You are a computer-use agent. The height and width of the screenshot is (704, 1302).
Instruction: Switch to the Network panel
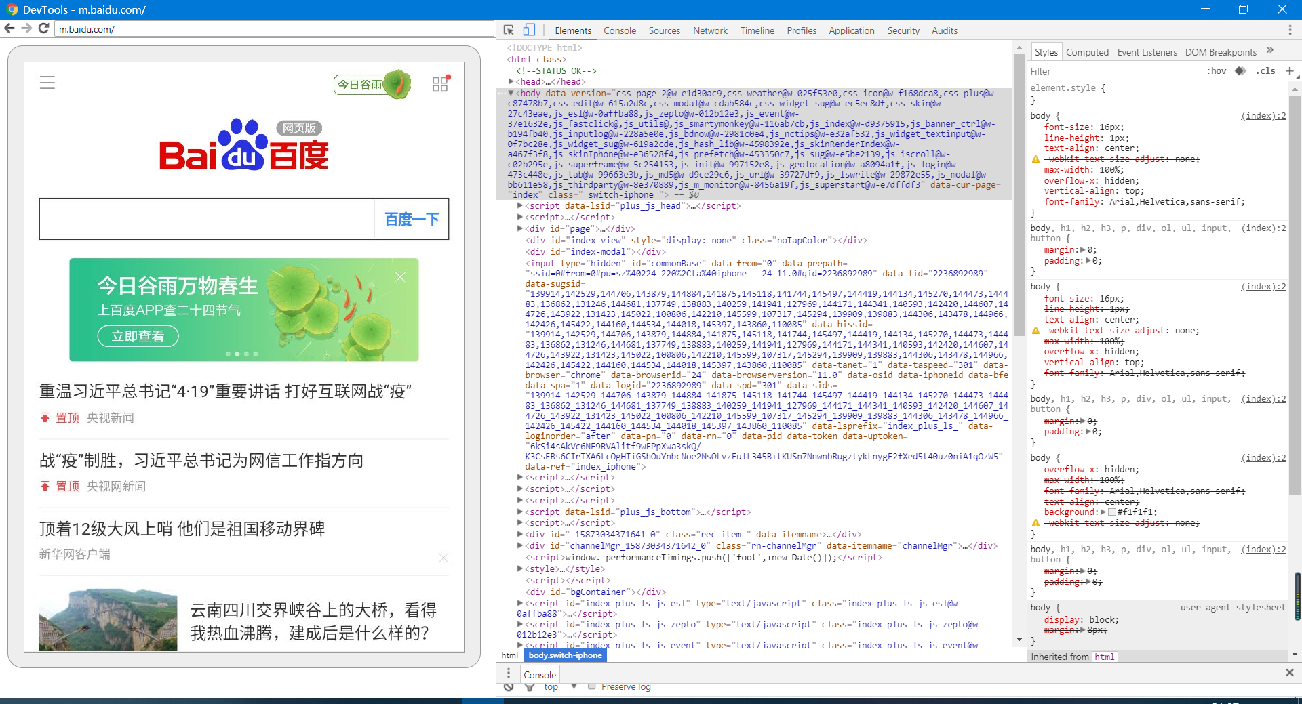pos(709,30)
